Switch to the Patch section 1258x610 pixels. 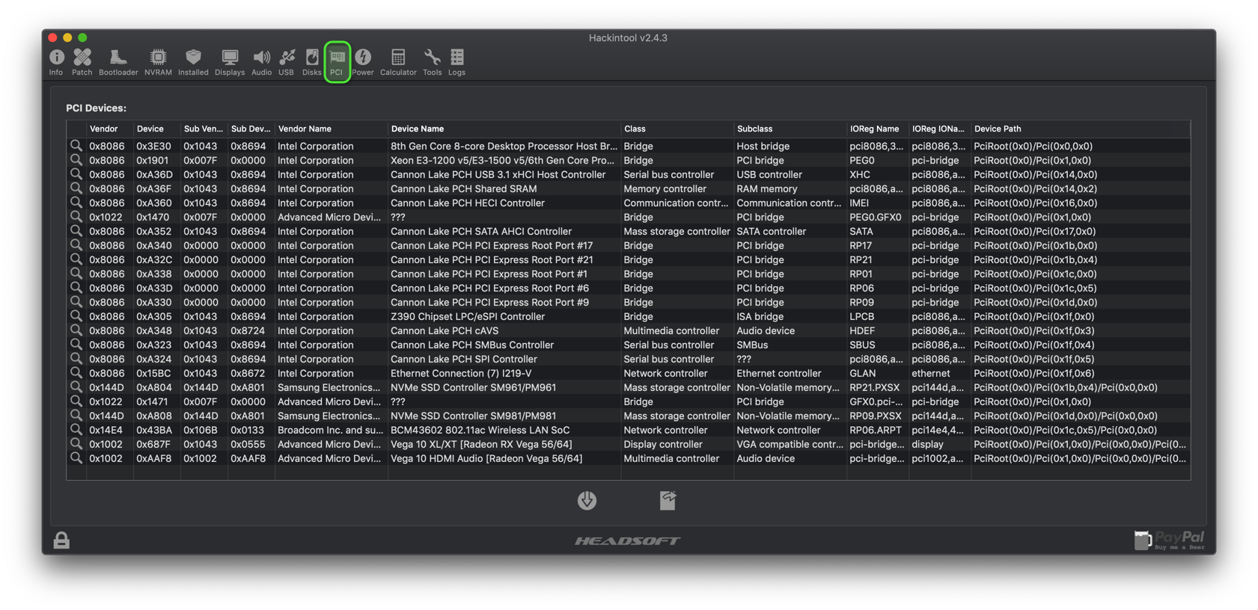(x=82, y=61)
